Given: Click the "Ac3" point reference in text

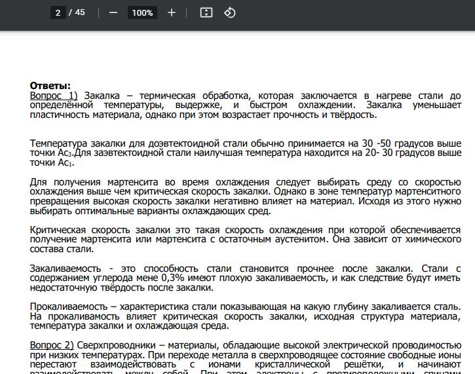Looking at the screenshot, I should coord(64,153).
